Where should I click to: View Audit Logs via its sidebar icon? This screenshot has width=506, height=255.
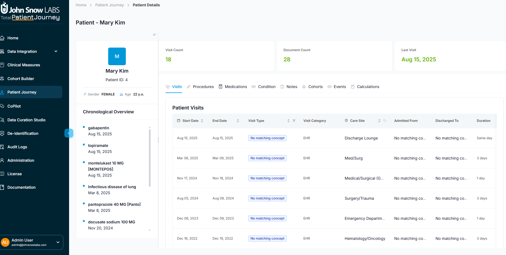(17, 147)
